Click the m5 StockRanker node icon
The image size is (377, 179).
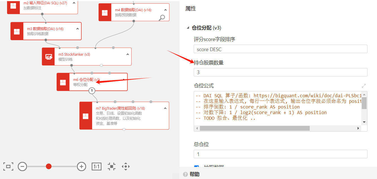(49, 57)
